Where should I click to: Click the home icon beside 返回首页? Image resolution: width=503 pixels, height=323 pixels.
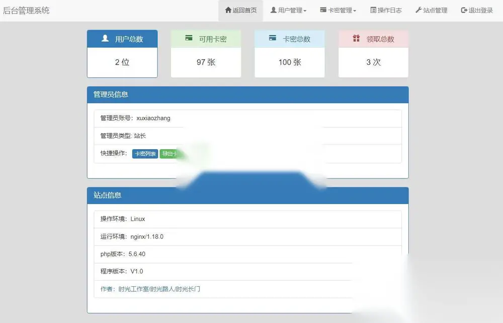(228, 10)
